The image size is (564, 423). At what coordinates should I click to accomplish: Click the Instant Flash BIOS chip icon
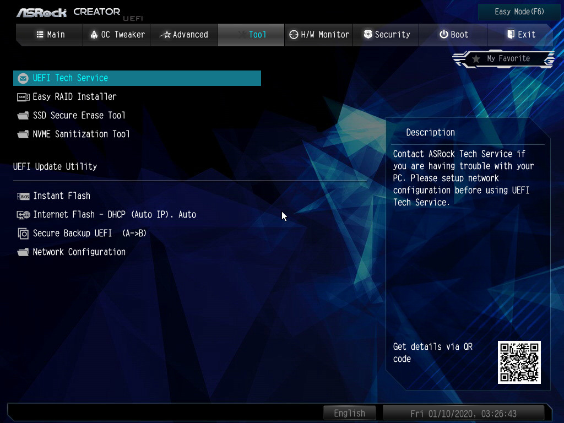pos(23,197)
